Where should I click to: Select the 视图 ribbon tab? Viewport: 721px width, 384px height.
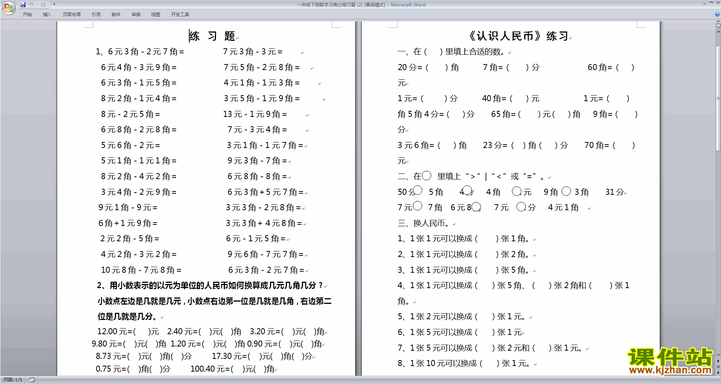pyautogui.click(x=155, y=14)
